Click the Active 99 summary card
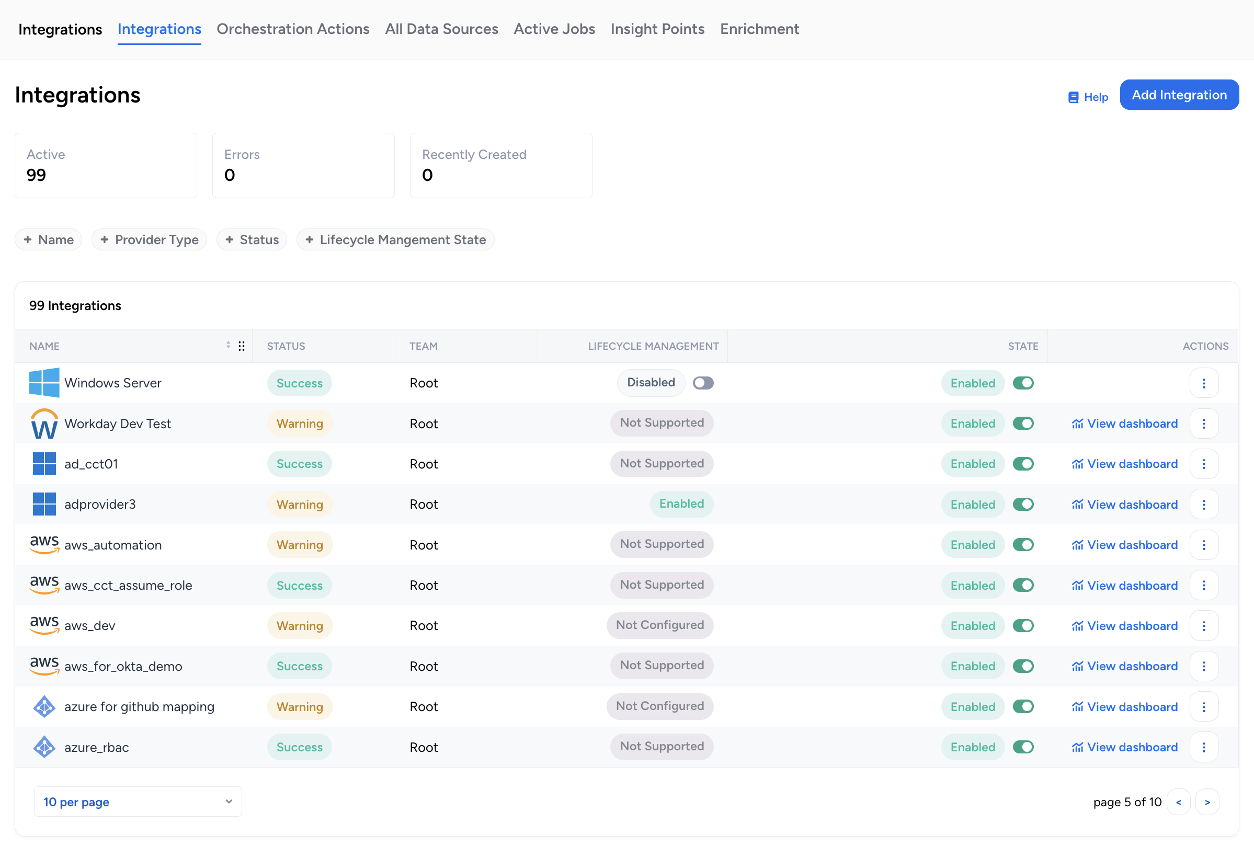Screen dimensions: 1254x847 coord(106,166)
